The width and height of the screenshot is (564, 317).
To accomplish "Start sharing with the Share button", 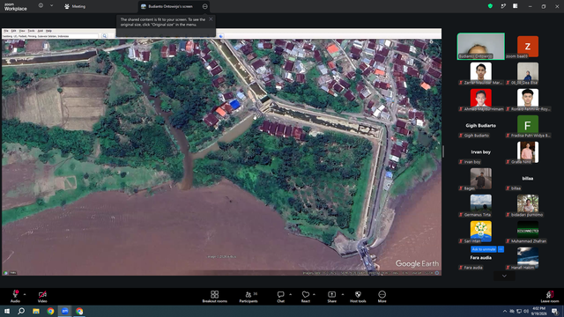I will 331,297.
